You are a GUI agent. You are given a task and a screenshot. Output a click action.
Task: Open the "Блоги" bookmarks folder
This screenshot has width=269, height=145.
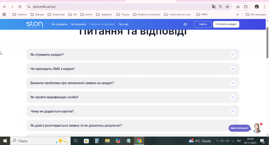tap(86, 14)
